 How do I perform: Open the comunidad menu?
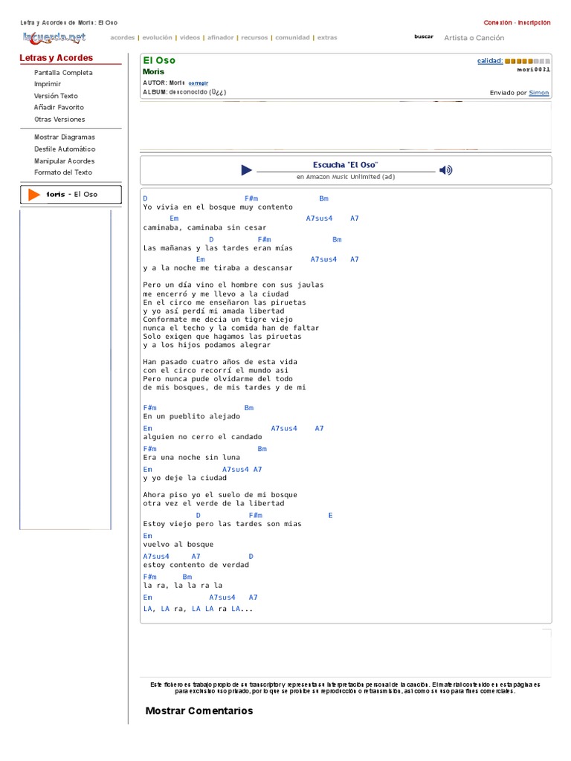pos(292,37)
